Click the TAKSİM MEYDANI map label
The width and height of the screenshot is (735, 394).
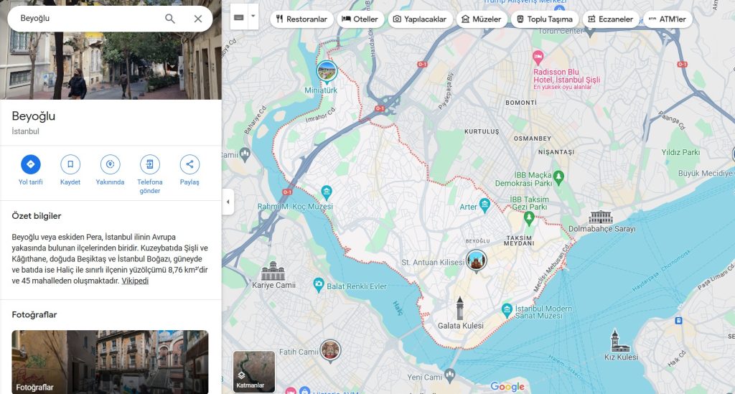point(519,241)
